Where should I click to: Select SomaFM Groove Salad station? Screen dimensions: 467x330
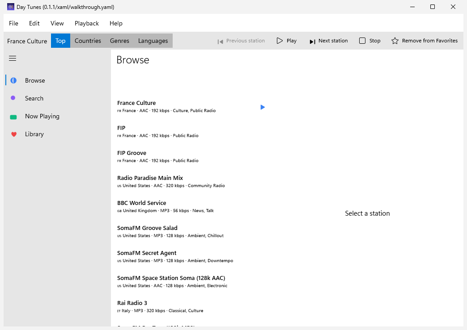[191, 231]
